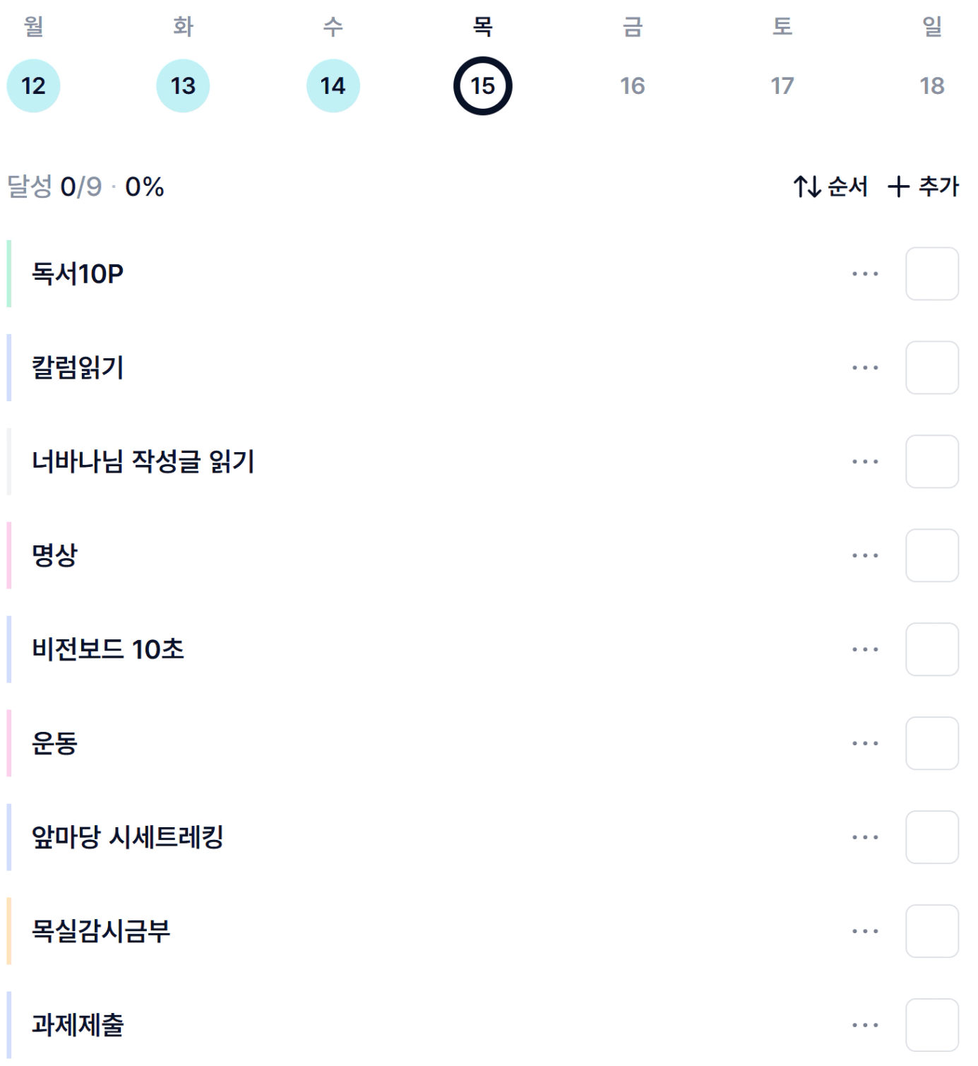This screenshot has width=978, height=1066.
Task: Expand options for 비전보드 10초
Action: 864,649
